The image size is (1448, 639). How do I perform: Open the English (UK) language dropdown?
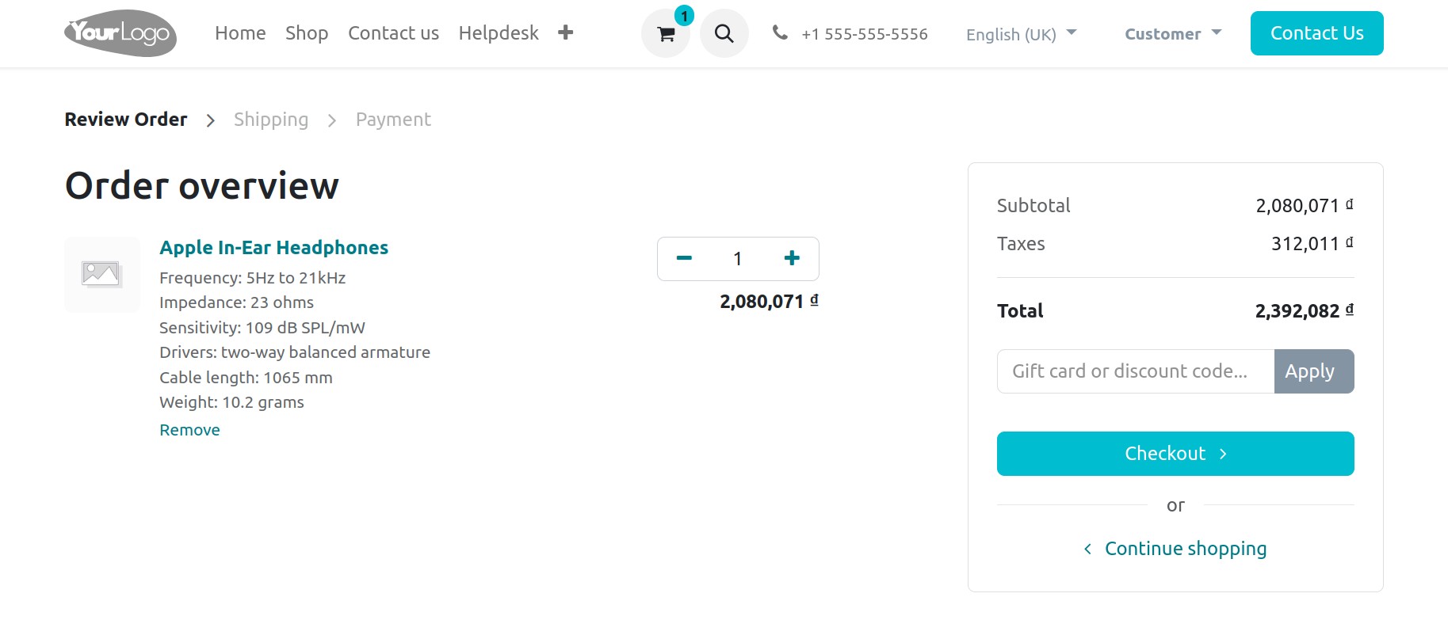(x=1021, y=34)
